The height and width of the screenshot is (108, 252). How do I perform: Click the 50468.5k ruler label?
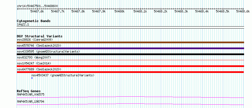click(223, 11)
